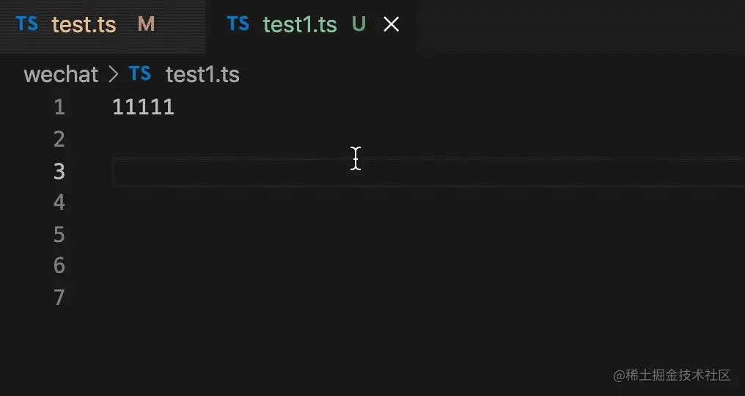Image resolution: width=745 pixels, height=396 pixels.
Task: Click line number 6 in the gutter
Action: (x=59, y=266)
